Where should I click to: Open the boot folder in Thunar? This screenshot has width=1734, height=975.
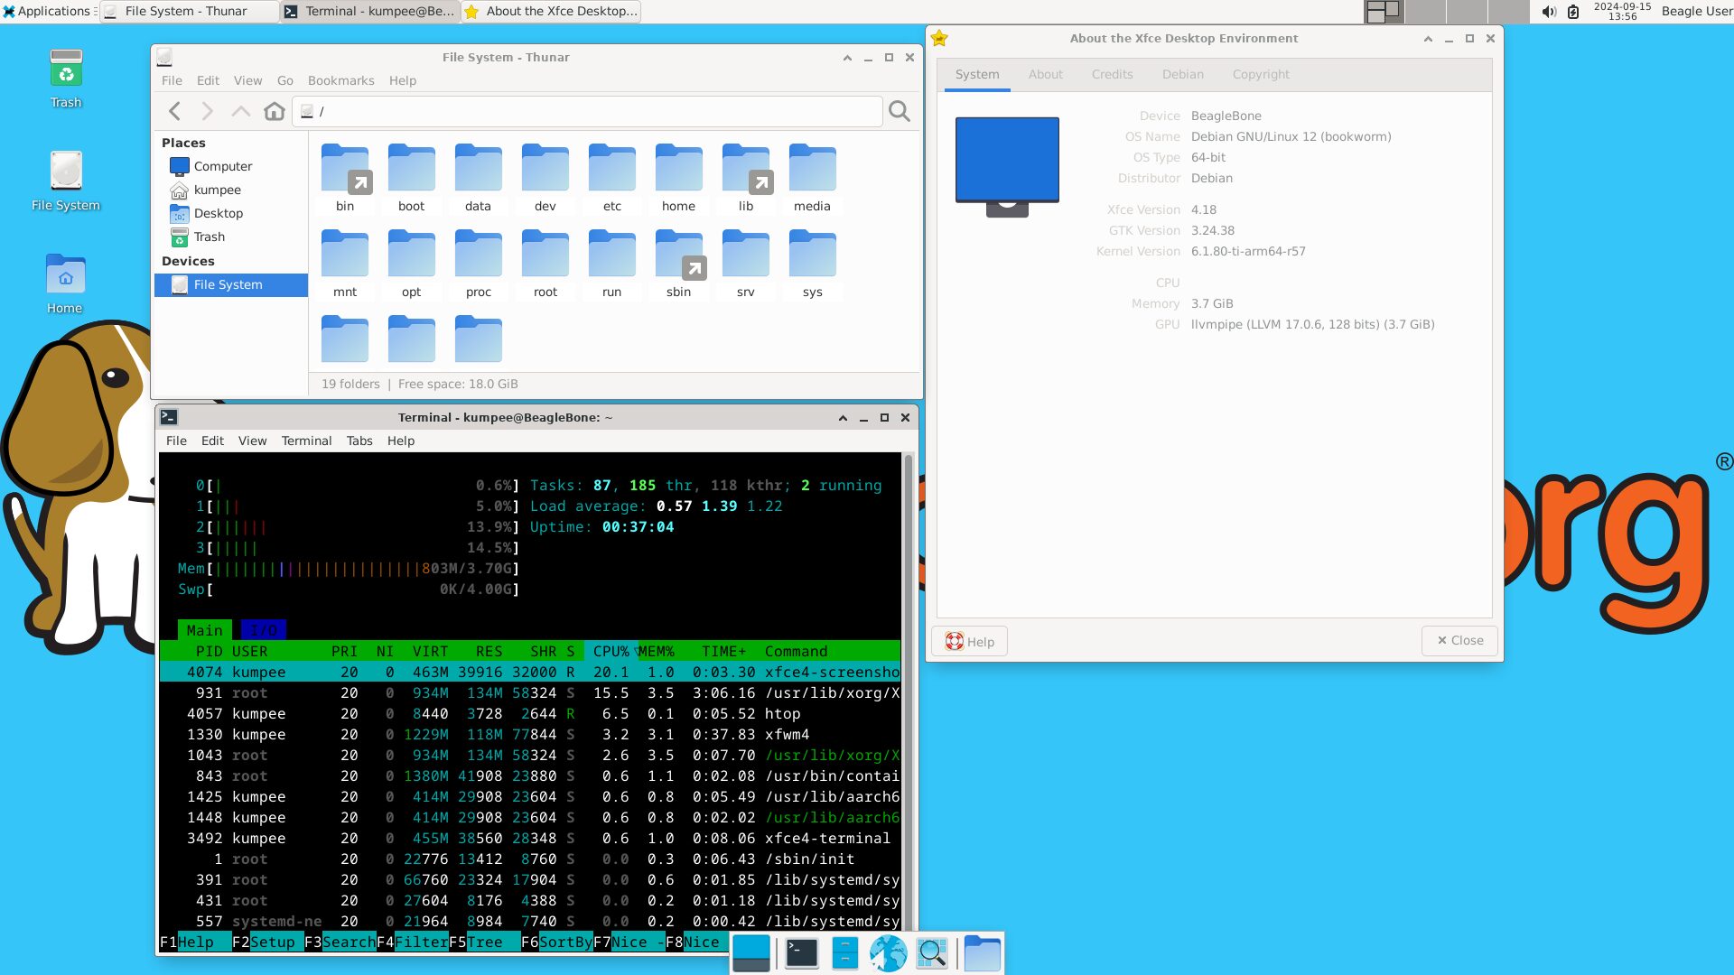click(x=411, y=177)
